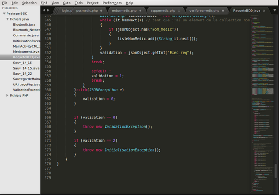This screenshot has height=195, width=279.
Task: Open Medicament.java from the sidebar
Action: tap(26, 51)
